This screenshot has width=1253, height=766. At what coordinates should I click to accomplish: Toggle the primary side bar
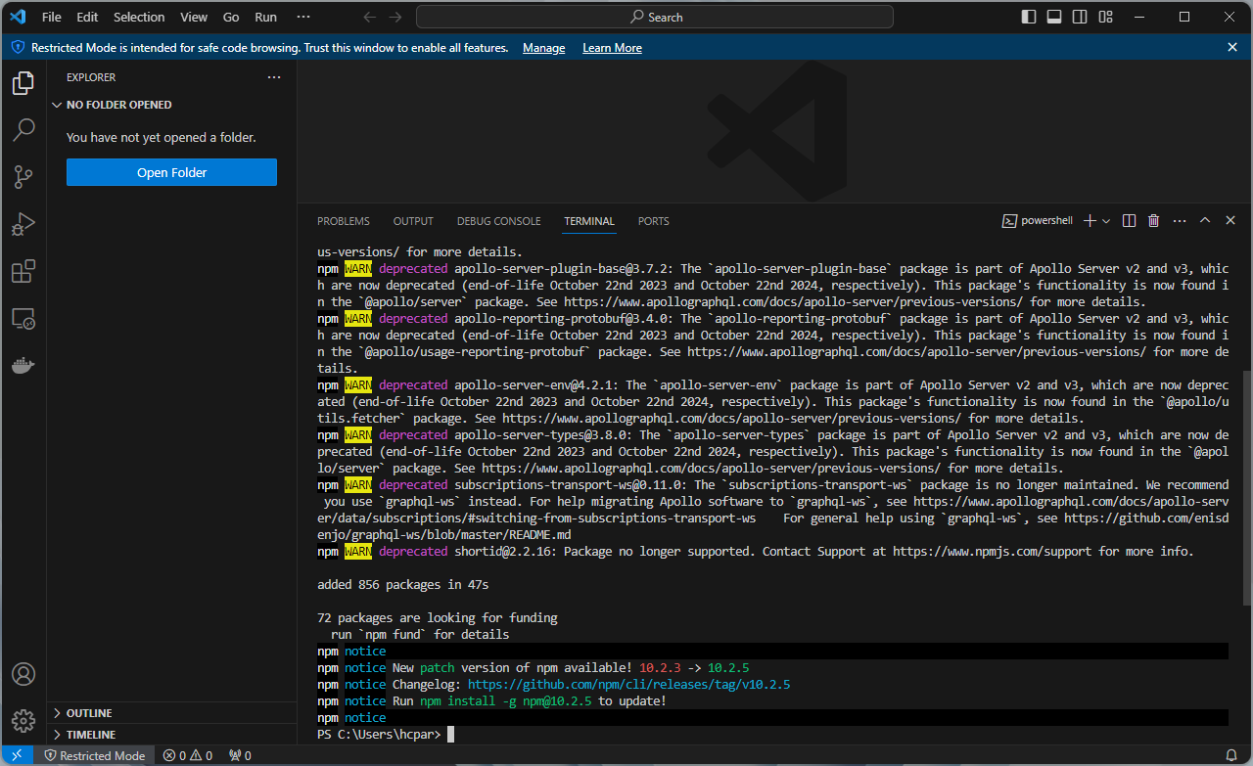coord(1029,17)
